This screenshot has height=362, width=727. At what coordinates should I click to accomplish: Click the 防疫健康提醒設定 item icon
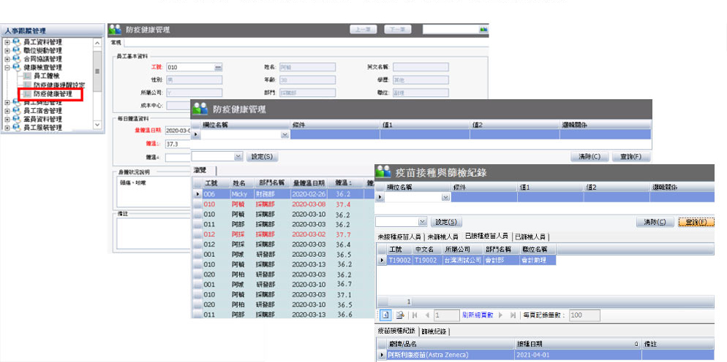coord(27,85)
